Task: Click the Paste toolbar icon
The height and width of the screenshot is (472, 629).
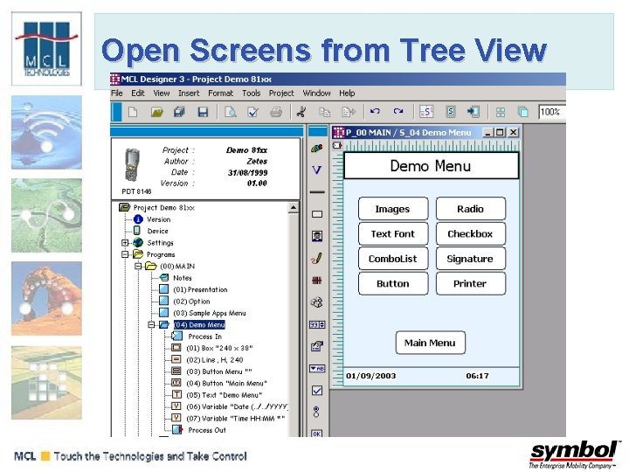Action: pyautogui.click(x=349, y=112)
